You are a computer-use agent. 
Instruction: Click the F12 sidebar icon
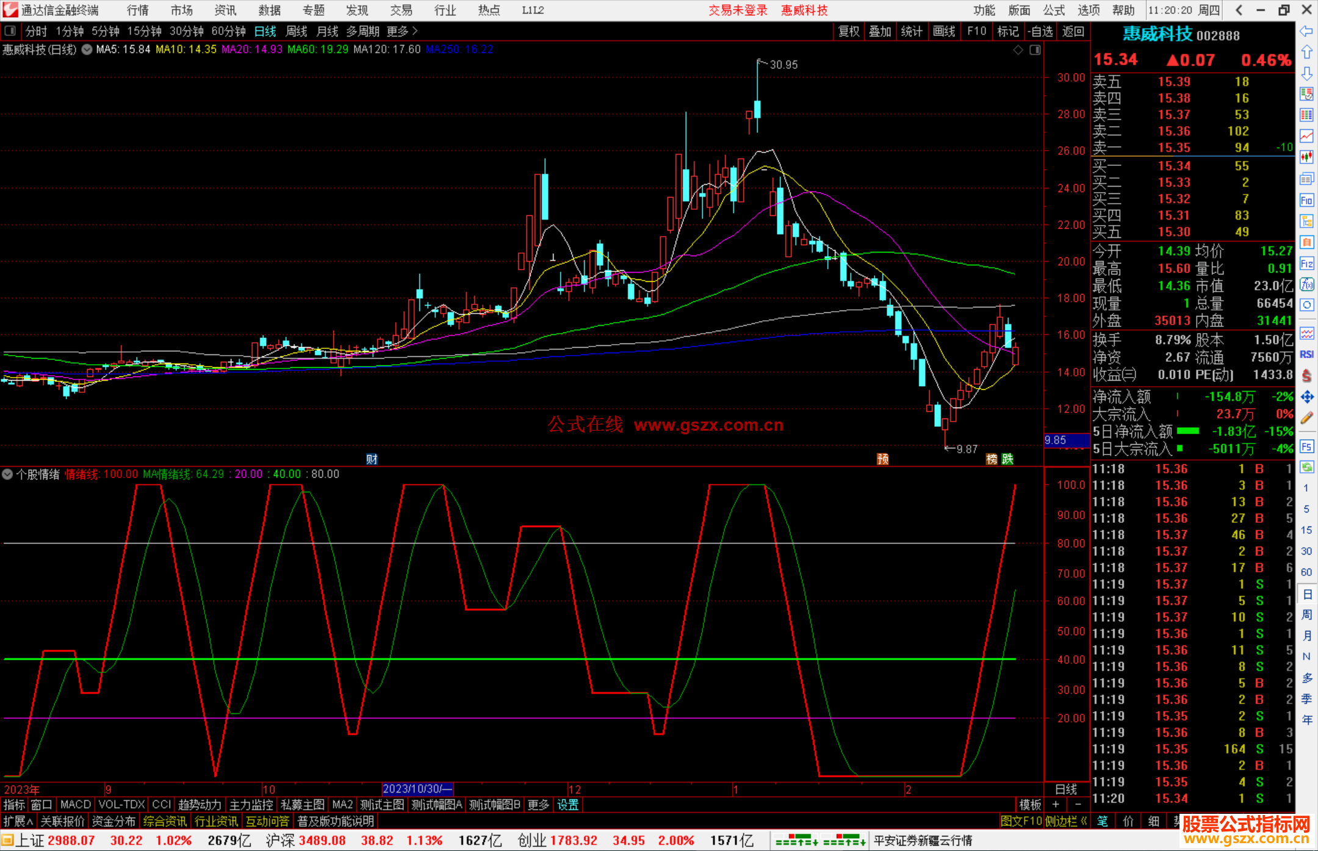pyautogui.click(x=1306, y=264)
